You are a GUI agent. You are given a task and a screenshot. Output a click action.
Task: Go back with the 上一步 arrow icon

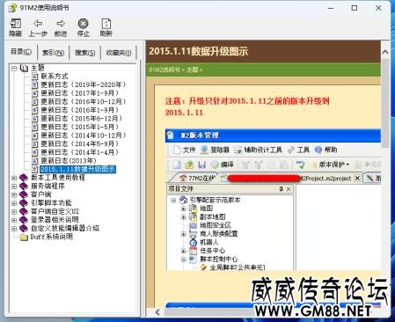point(38,24)
